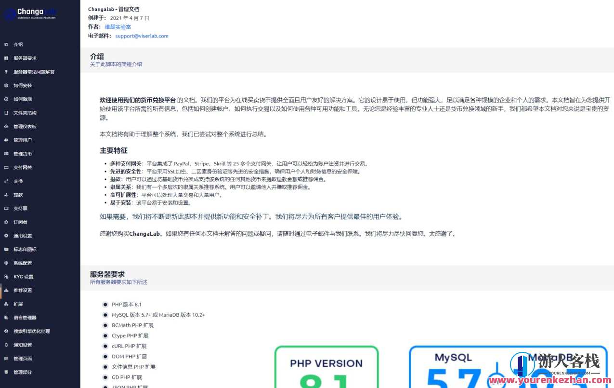Open the 如何安装 navigation entry

coord(21,85)
